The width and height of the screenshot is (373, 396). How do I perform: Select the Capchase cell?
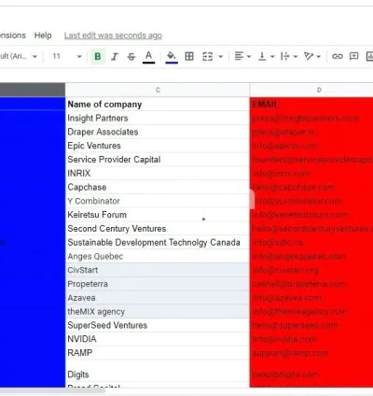coord(158,187)
